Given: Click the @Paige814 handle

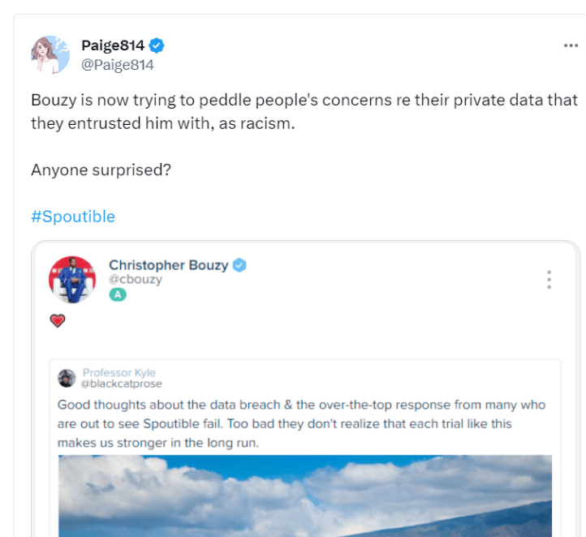Looking at the screenshot, I should pyautogui.click(x=118, y=65).
